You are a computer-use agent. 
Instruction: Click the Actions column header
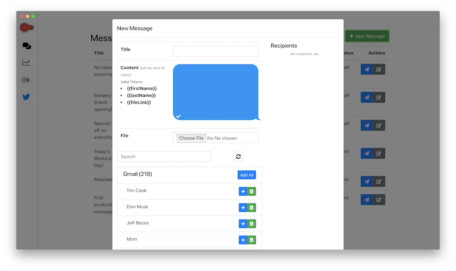pyautogui.click(x=377, y=53)
